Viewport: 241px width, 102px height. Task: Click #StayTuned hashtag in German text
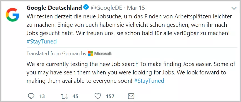(x=42, y=42)
